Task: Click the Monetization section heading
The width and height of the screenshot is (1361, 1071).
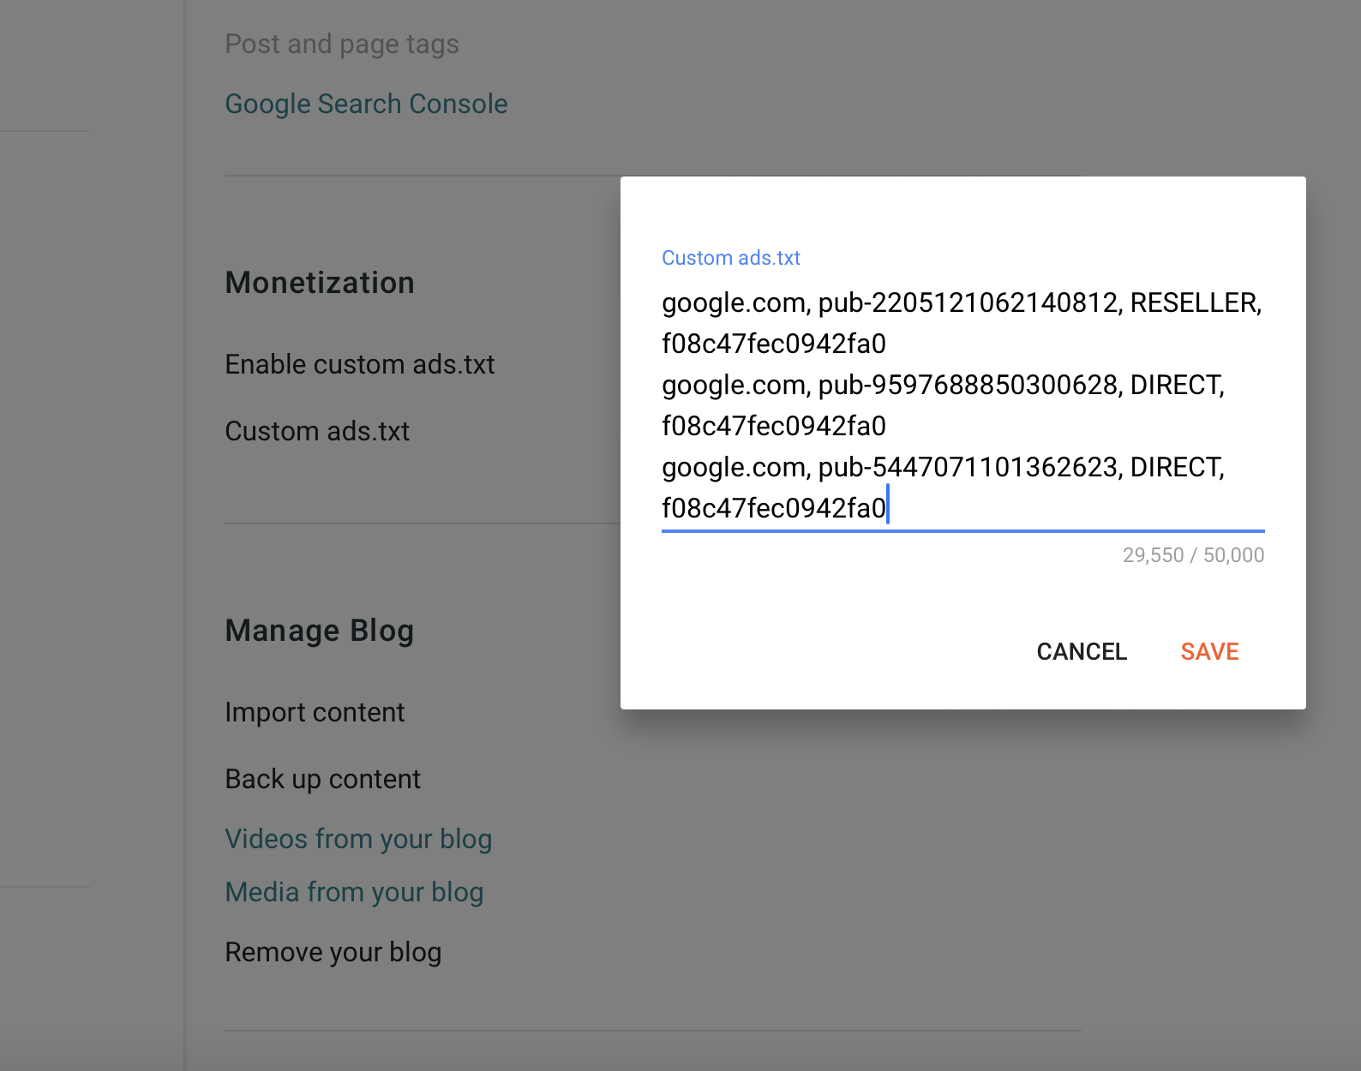Action: pyautogui.click(x=320, y=283)
